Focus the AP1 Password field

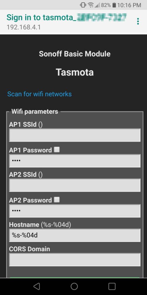click(75, 161)
